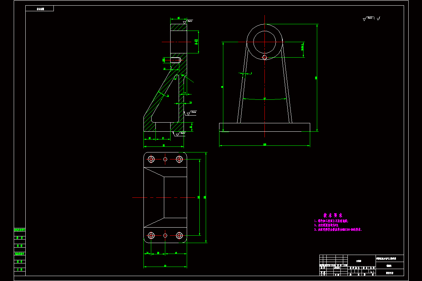
Task: Select top-right counterbored hole in plan view
Action: click(179, 159)
